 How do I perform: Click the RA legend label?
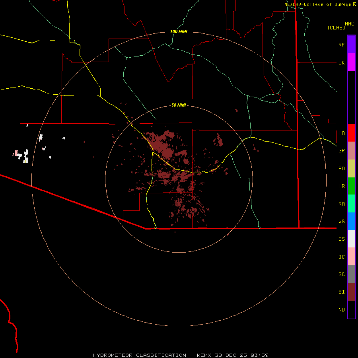click(x=341, y=204)
